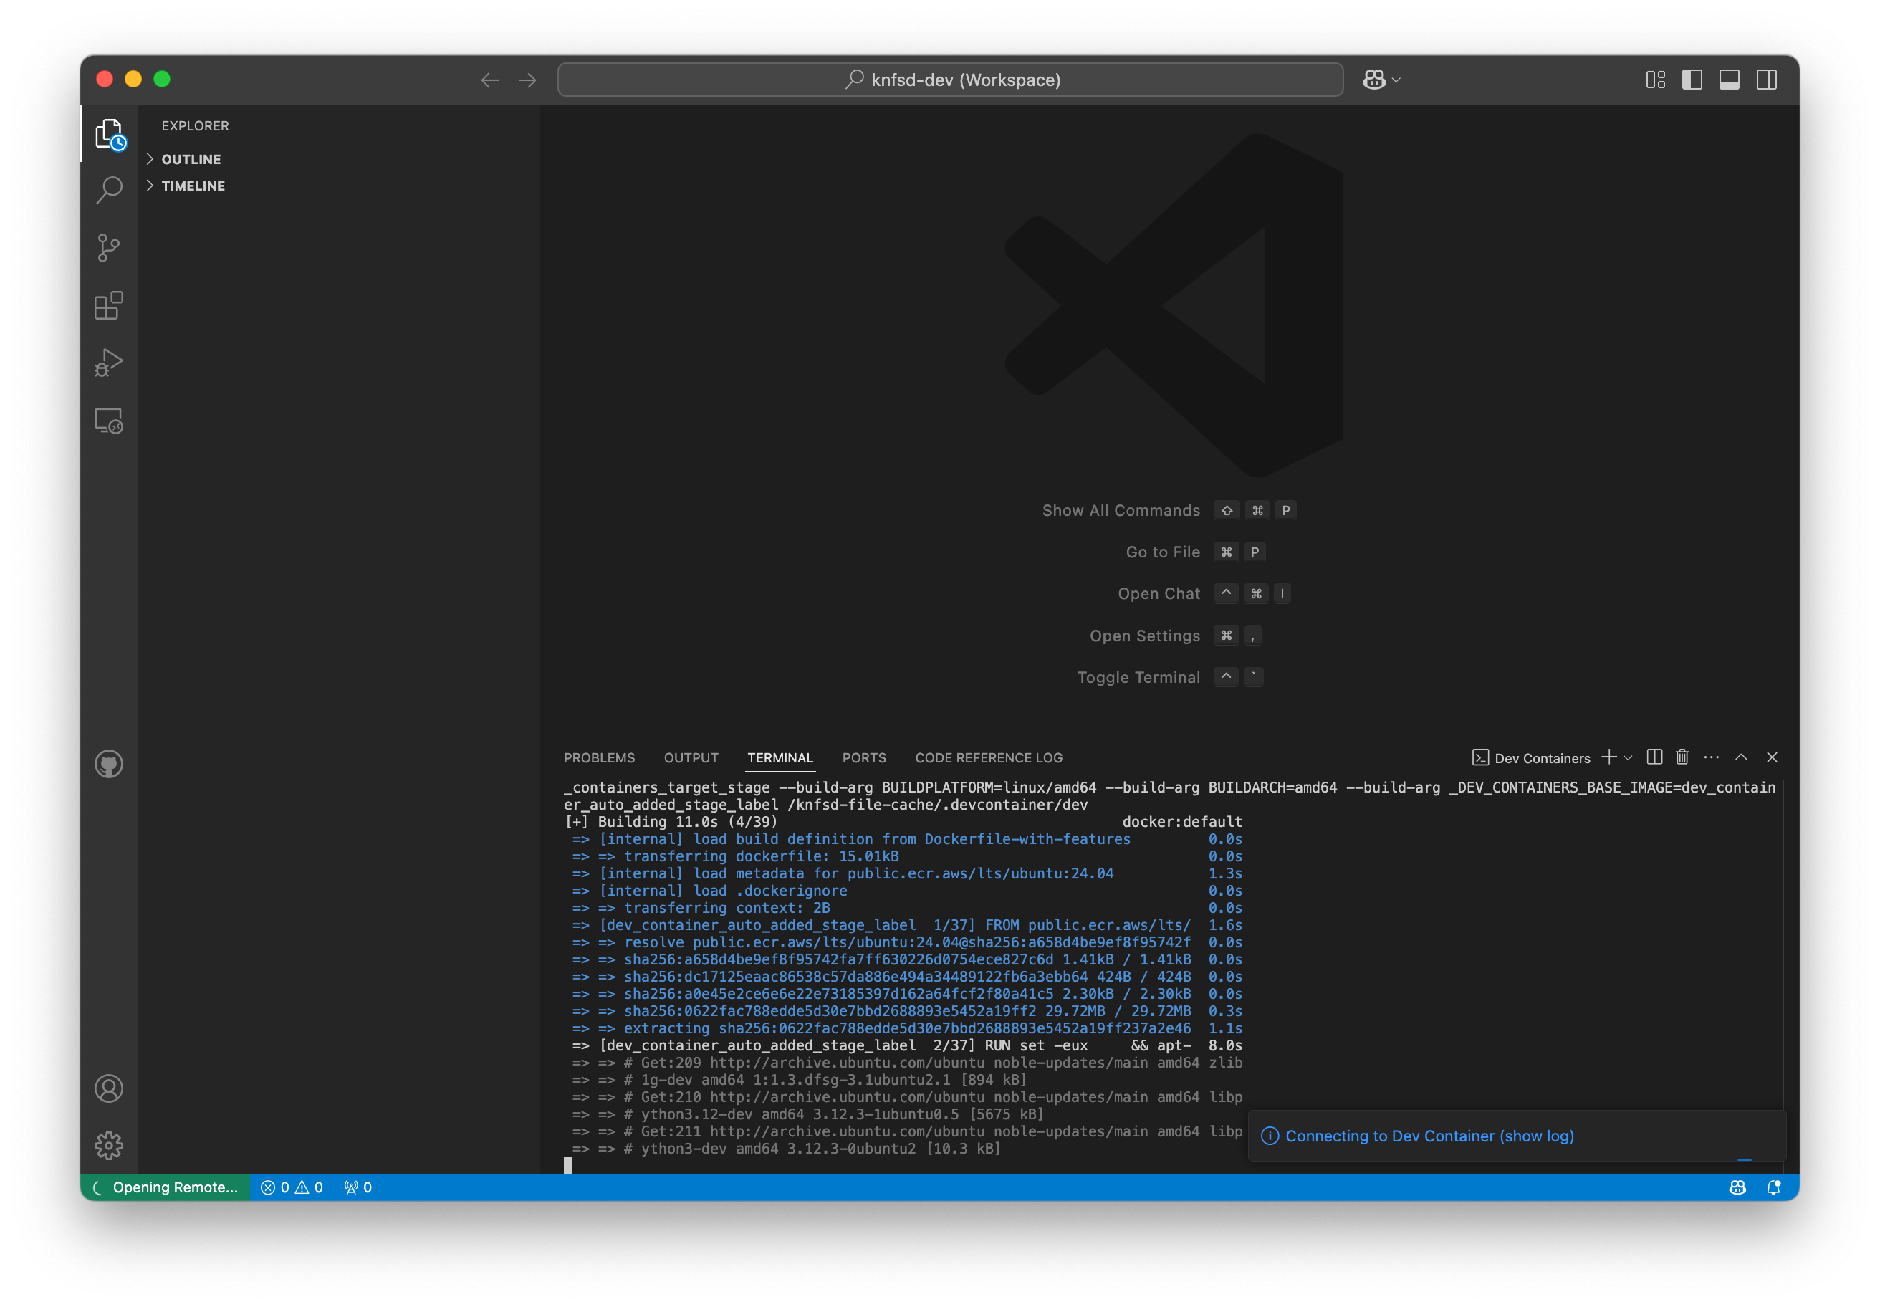Expand the OUTLINE section

click(x=339, y=159)
